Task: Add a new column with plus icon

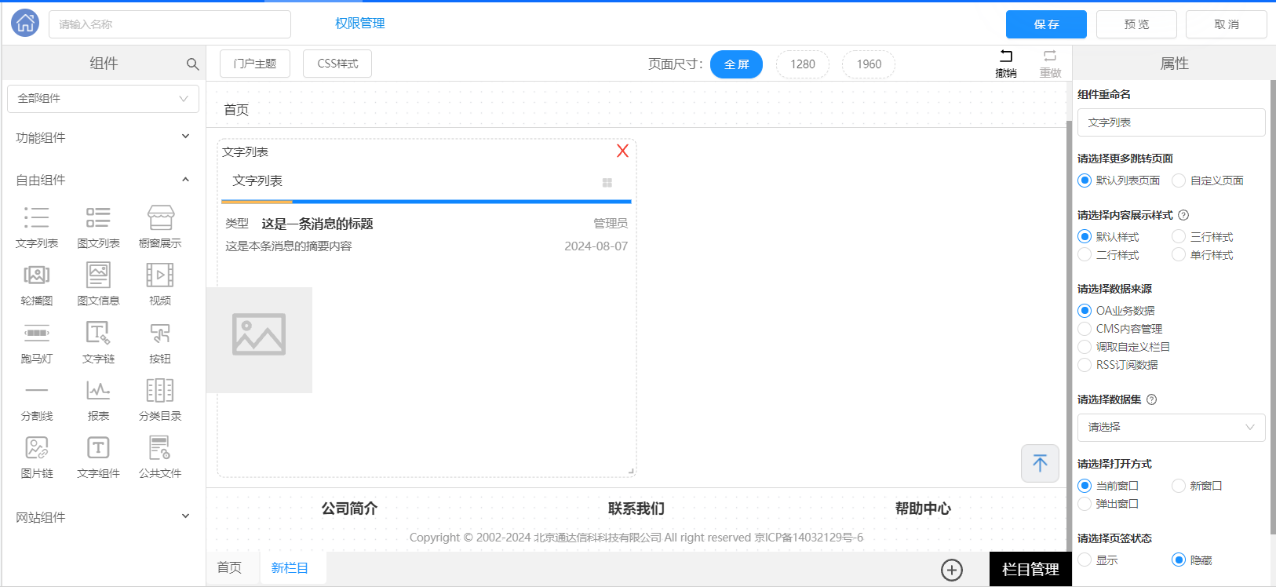Action: [x=952, y=570]
